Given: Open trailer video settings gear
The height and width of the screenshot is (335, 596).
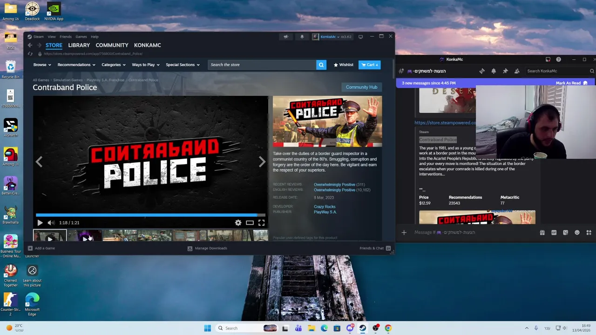Looking at the screenshot, I should (238, 223).
